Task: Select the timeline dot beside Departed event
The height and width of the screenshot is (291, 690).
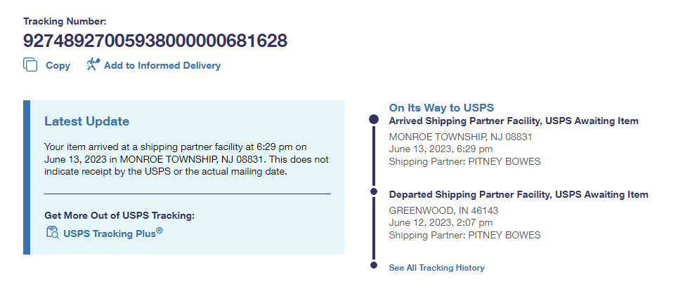Action: click(x=374, y=191)
